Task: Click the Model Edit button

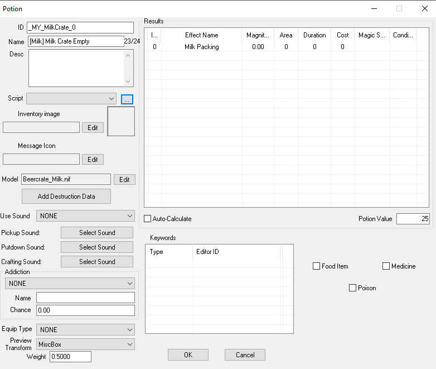Action: 124,180
